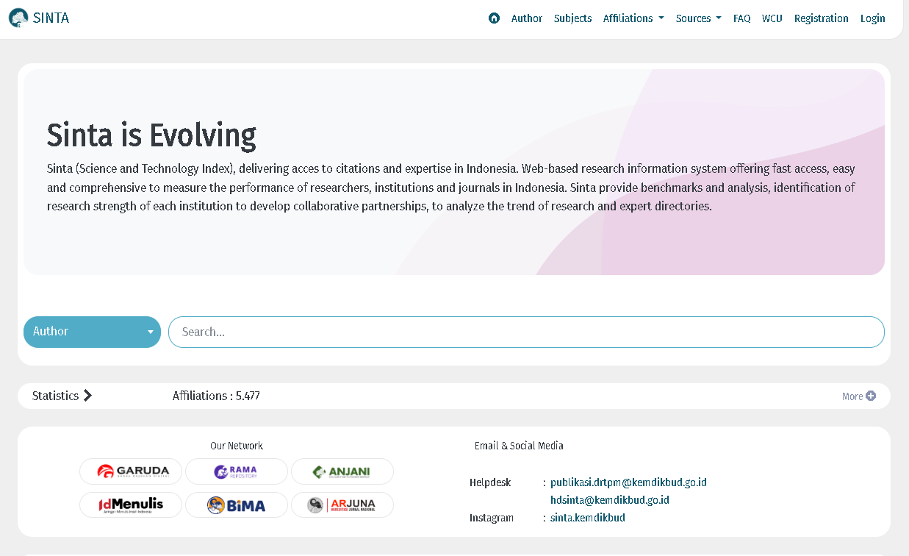The height and width of the screenshot is (556, 909).
Task: Open the ANJANI network logo
Action: 342,471
